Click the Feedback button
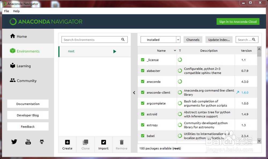Screen dimensions: 268x159 pyautogui.click(x=28, y=127)
